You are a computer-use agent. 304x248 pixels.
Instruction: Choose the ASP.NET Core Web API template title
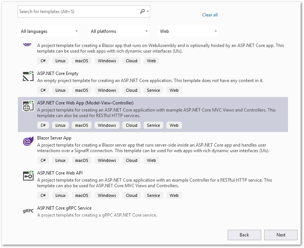pyautogui.click(x=60, y=173)
